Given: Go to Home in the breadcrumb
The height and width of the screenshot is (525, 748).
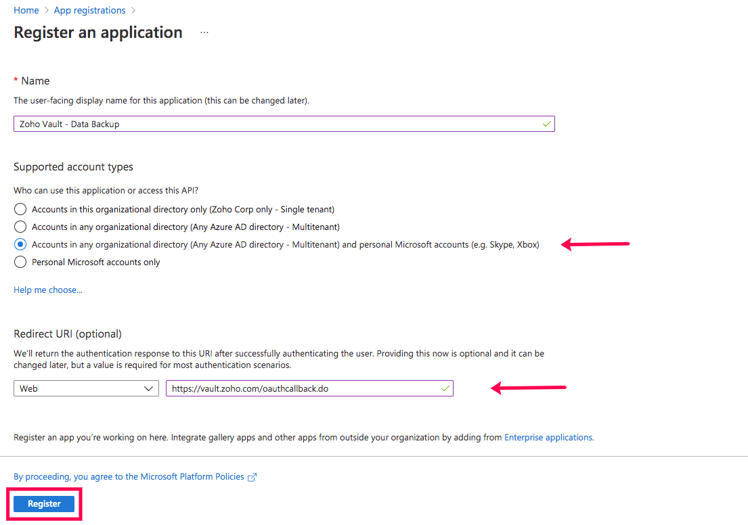Looking at the screenshot, I should click(26, 10).
